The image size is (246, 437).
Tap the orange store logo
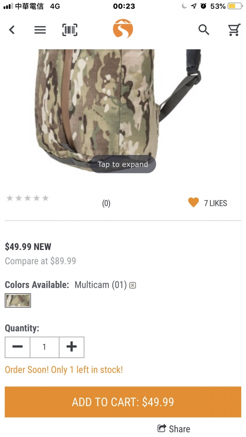[123, 29]
